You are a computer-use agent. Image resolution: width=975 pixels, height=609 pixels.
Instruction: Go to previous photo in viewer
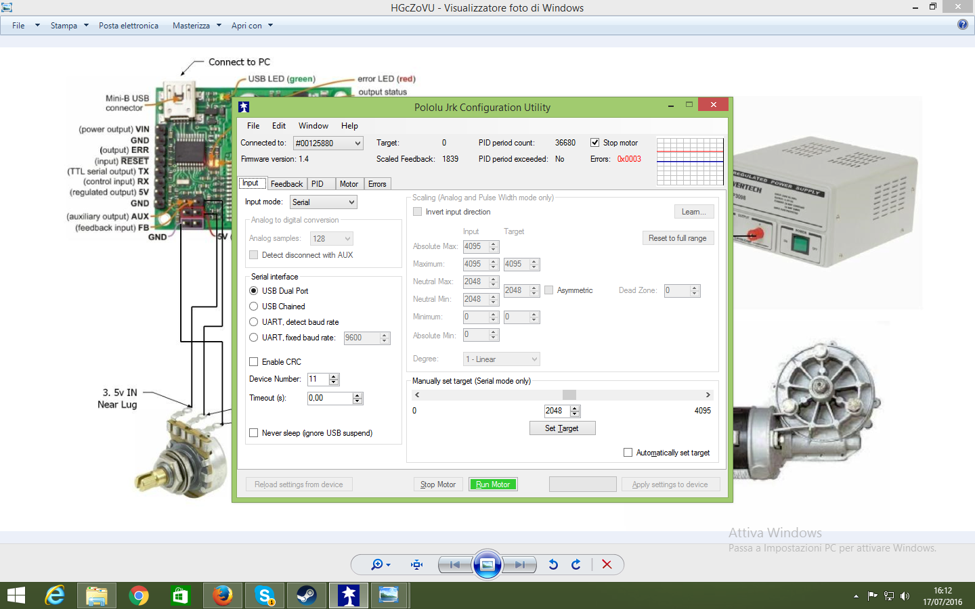pyautogui.click(x=455, y=564)
